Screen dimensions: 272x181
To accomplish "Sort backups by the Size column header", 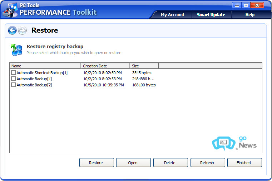I will (144, 66).
